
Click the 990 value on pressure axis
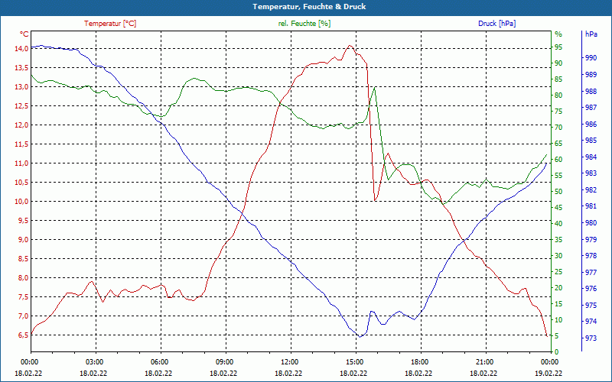[591, 58]
